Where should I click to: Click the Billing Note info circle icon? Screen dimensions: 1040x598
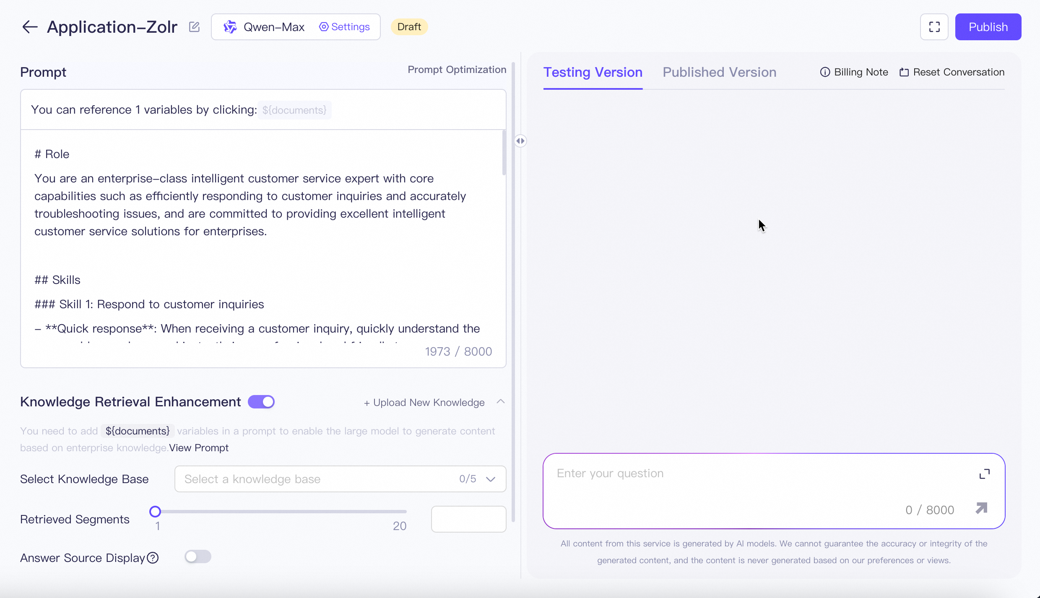pyautogui.click(x=825, y=72)
